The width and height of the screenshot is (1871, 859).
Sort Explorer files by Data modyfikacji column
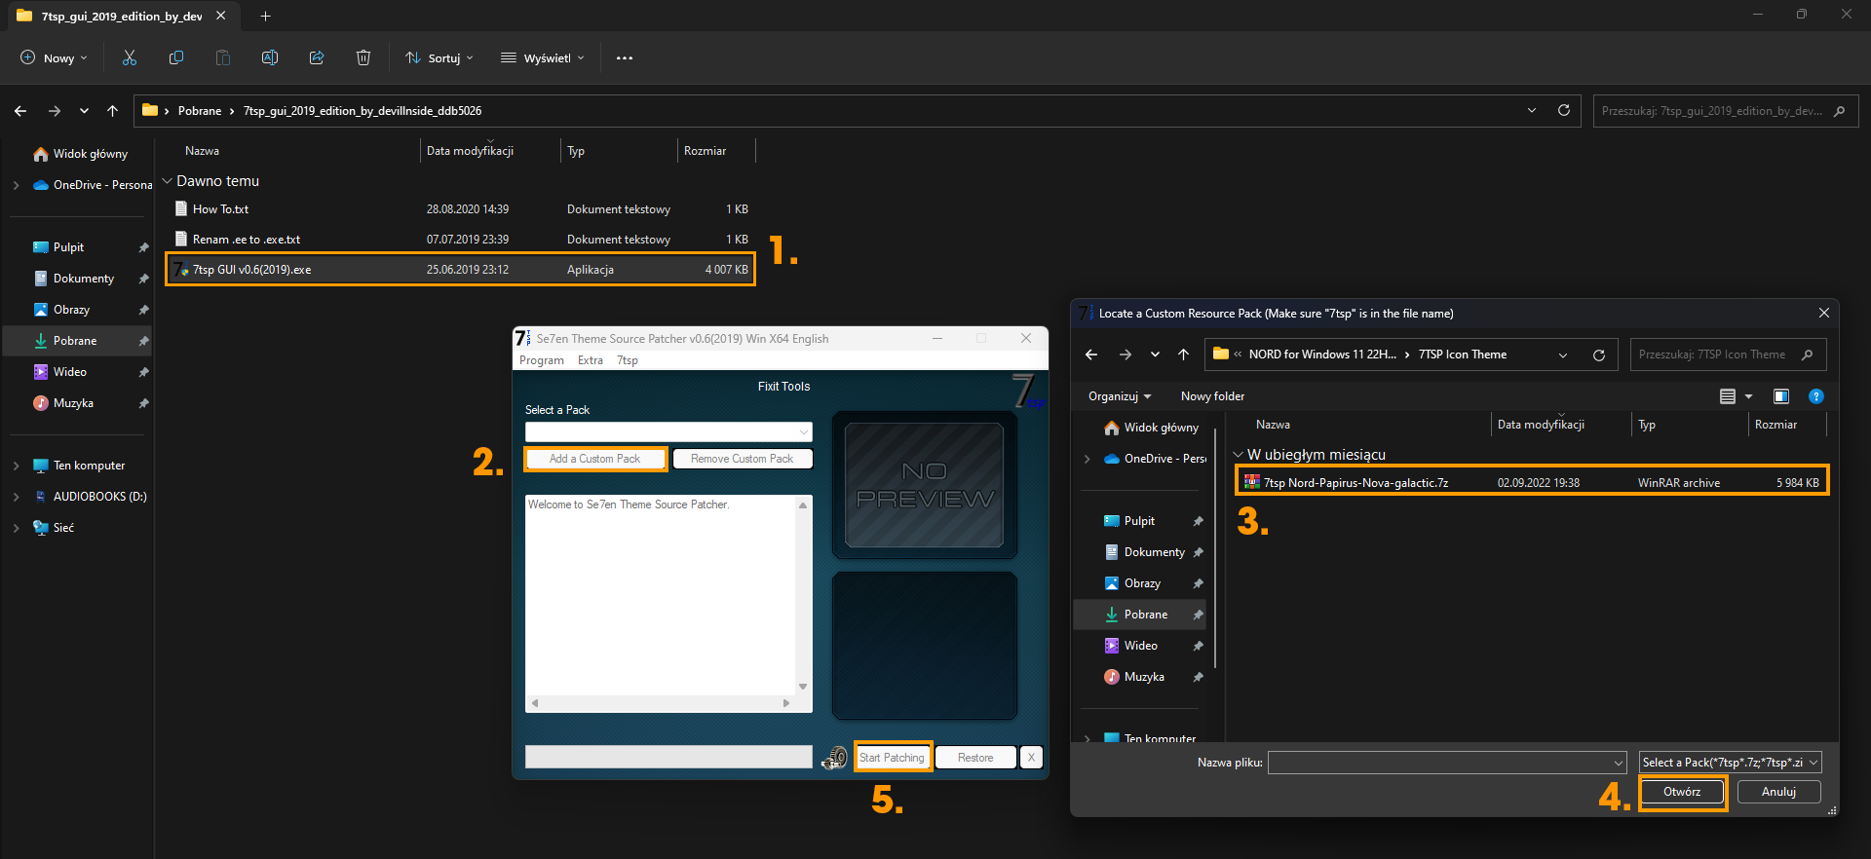point(470,151)
